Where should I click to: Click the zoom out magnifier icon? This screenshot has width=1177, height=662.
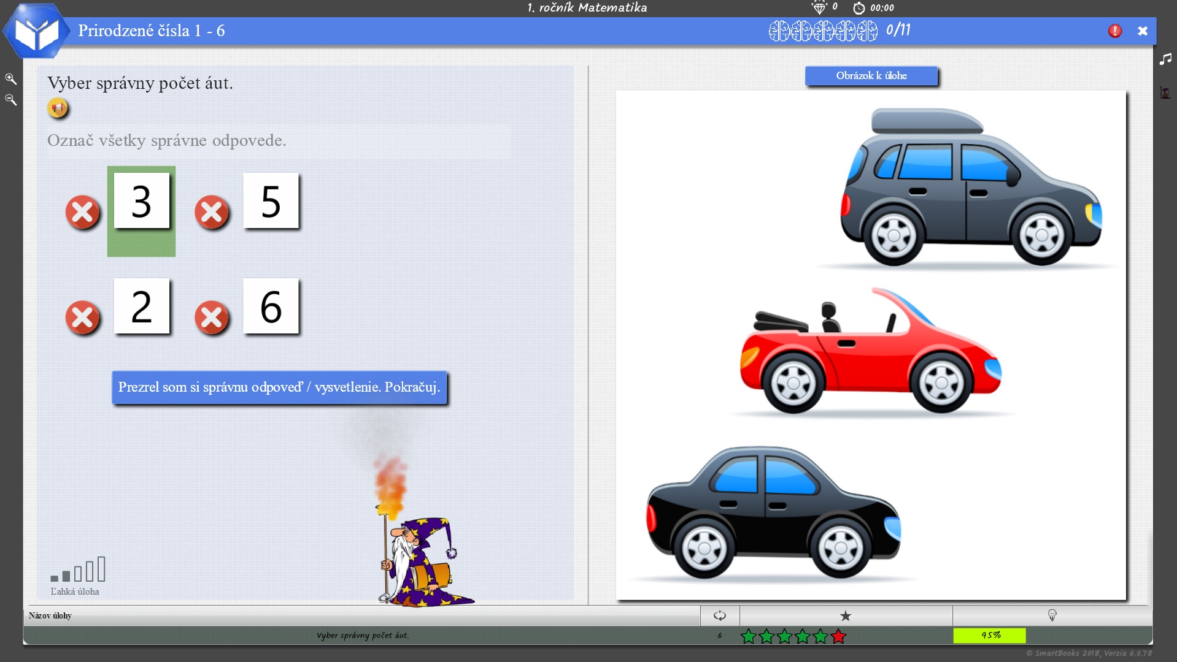[10, 99]
